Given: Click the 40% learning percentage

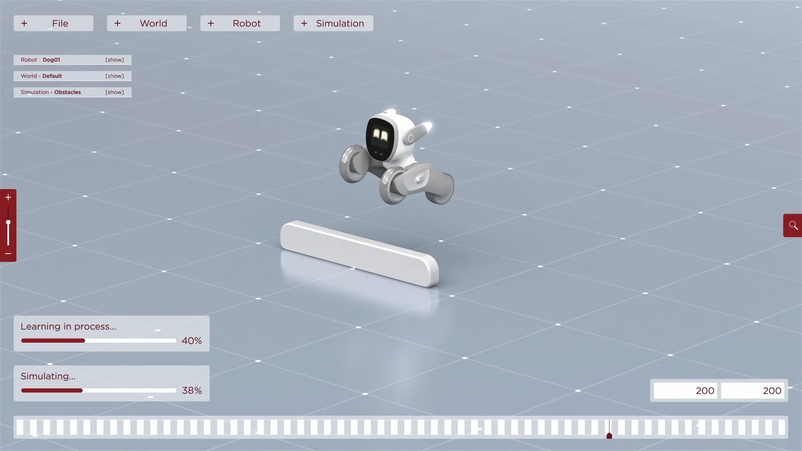Looking at the screenshot, I should point(192,341).
